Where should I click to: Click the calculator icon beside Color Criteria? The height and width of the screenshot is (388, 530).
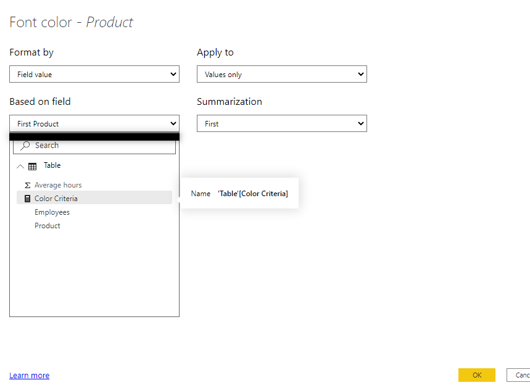[28, 199]
